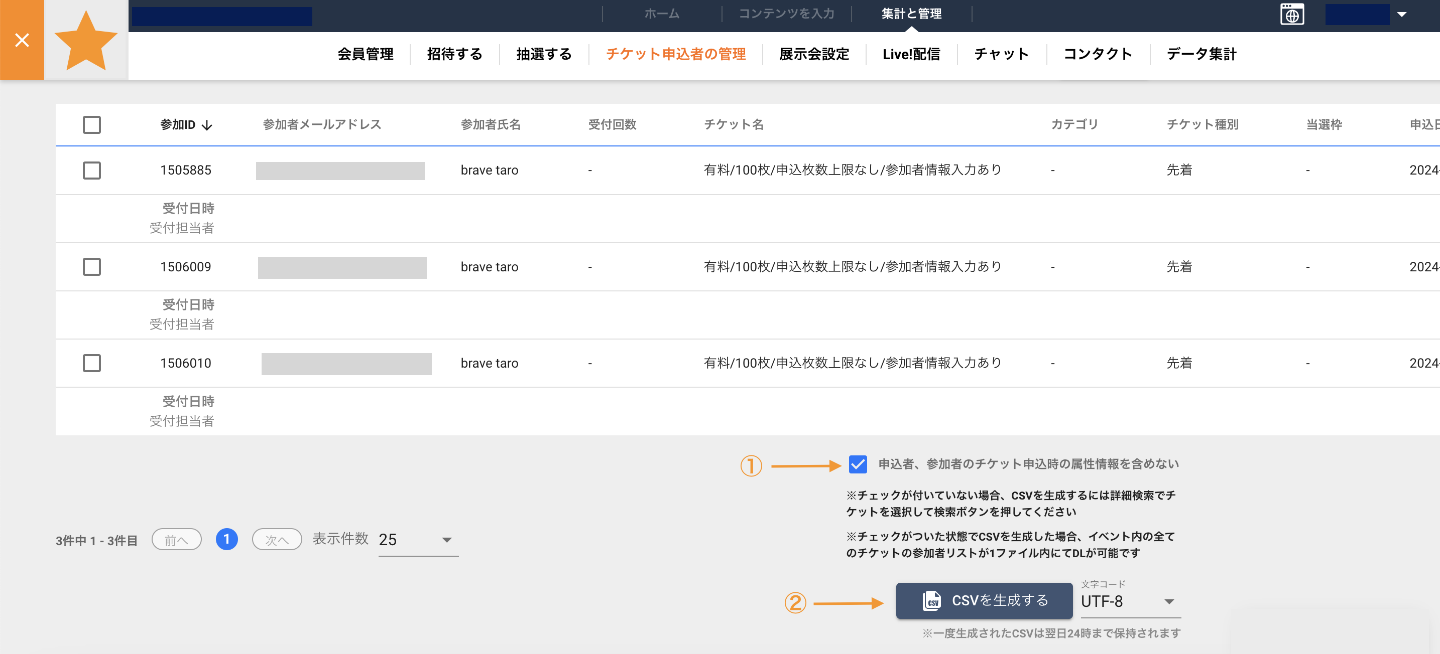The width and height of the screenshot is (1440, 654).
Task: Click the 次へ pagination button
Action: tap(277, 540)
